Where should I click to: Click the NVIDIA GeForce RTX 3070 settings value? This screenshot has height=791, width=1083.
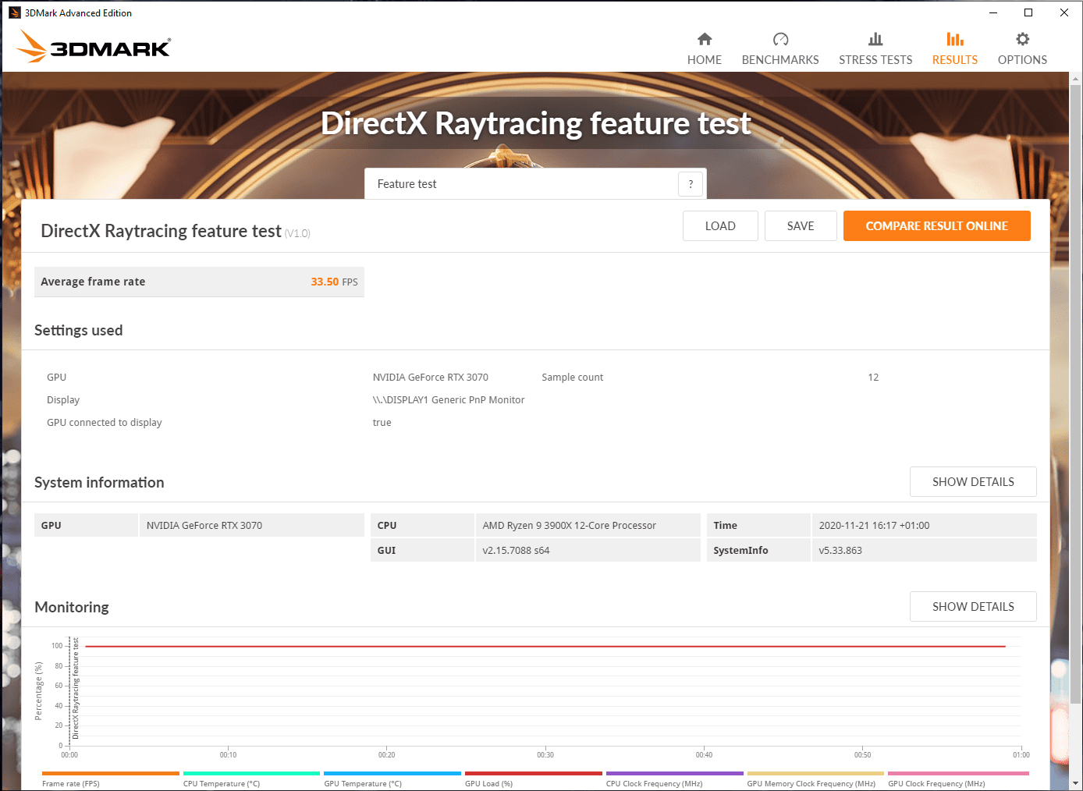430,378
